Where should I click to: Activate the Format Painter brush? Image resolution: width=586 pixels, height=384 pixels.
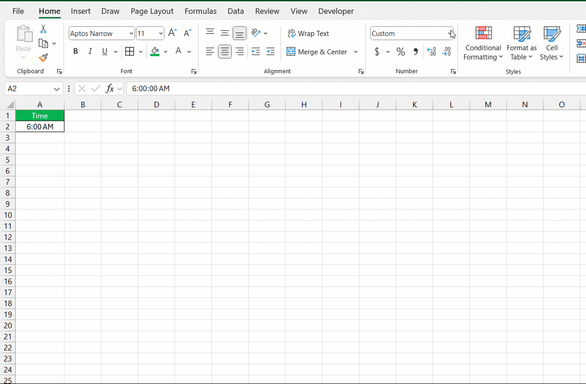43,58
